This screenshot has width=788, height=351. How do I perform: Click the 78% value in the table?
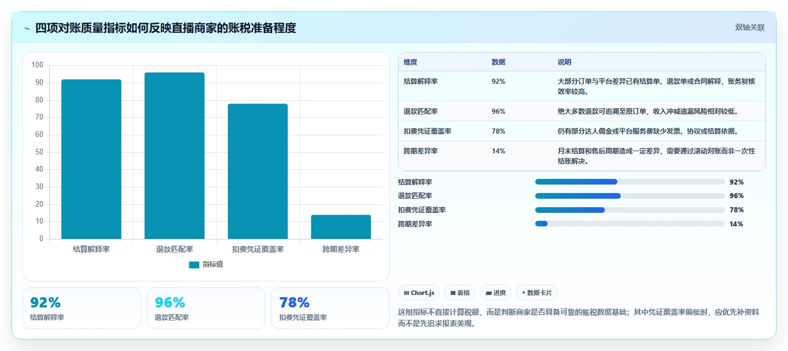tap(498, 131)
